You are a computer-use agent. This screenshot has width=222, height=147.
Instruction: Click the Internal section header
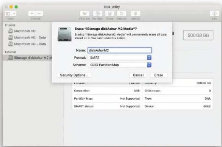(10, 25)
